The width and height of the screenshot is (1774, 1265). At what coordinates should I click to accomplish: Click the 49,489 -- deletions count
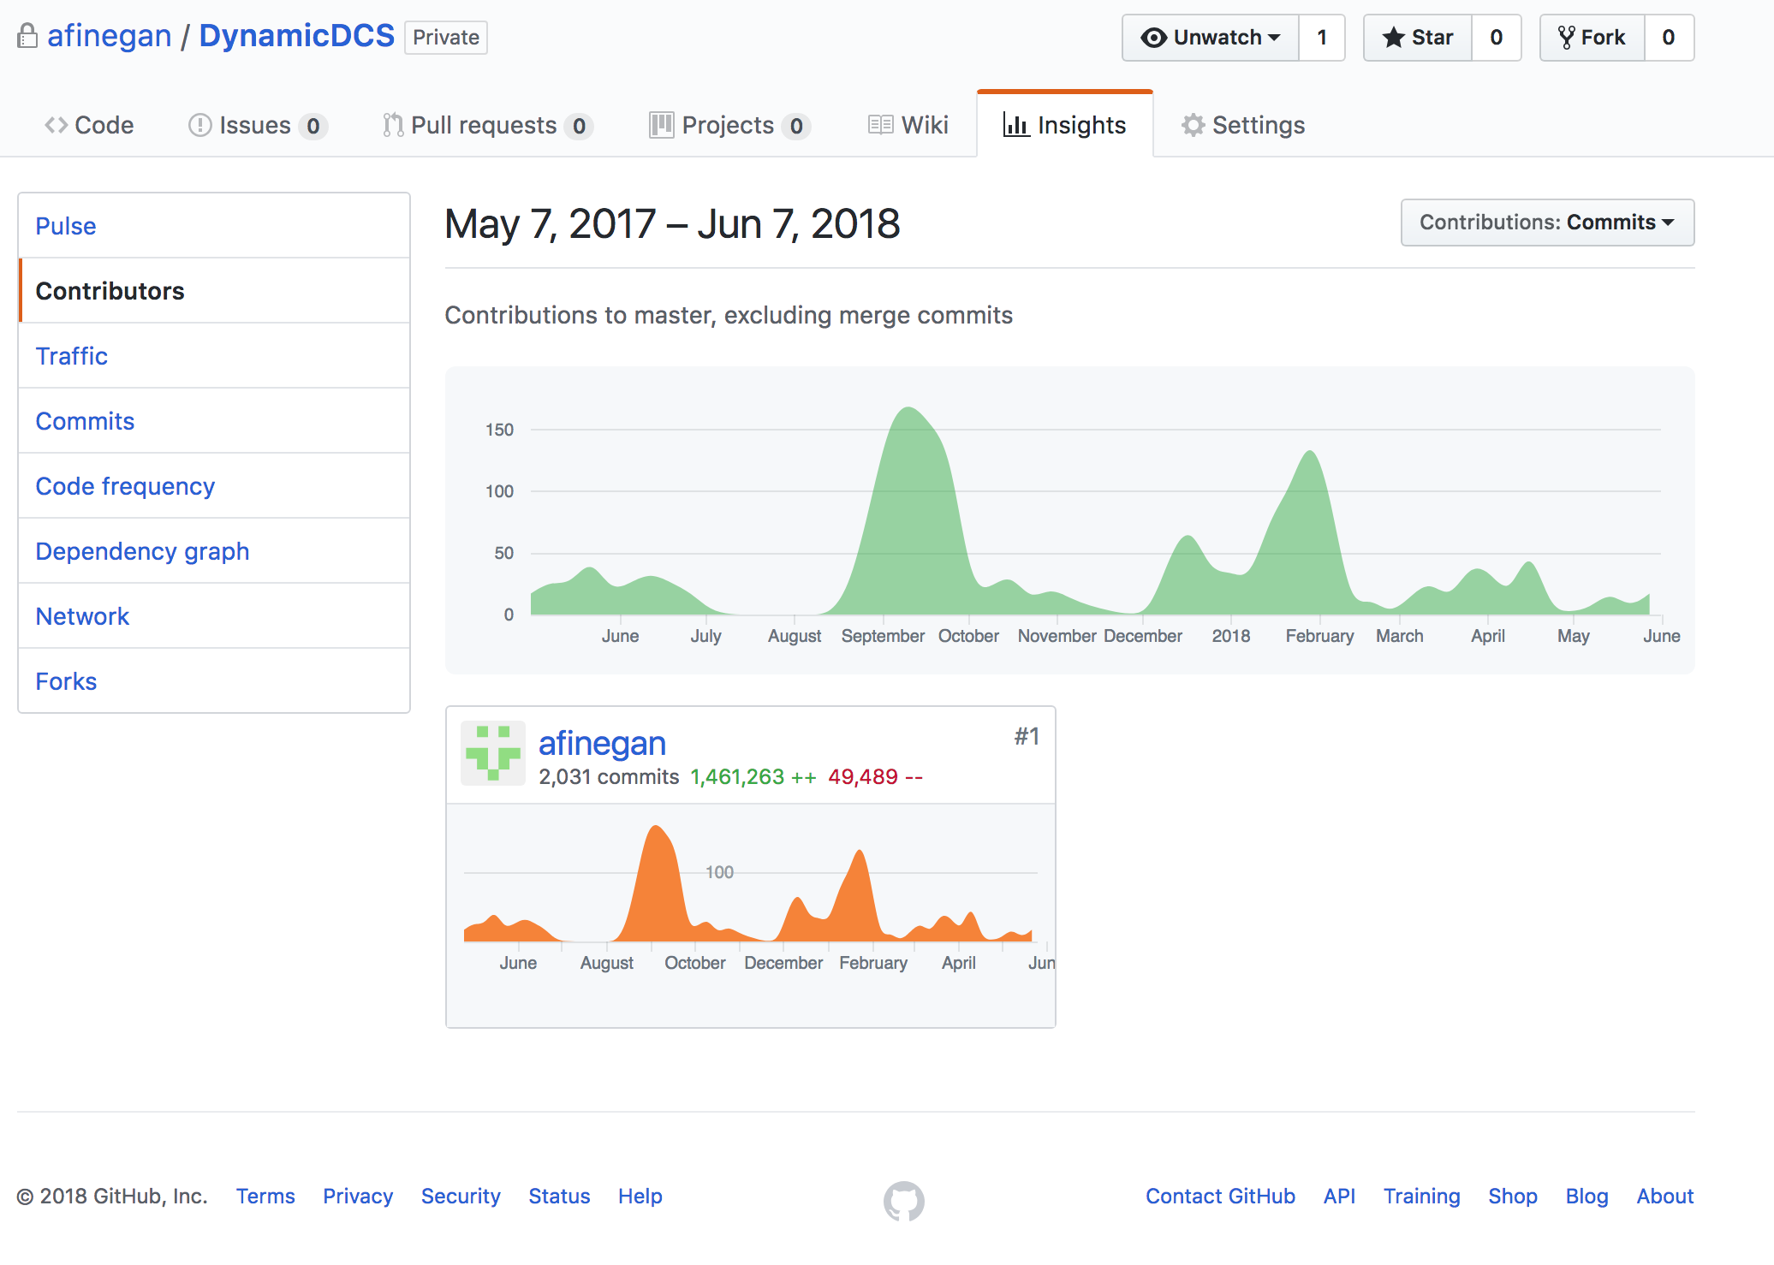[875, 776]
